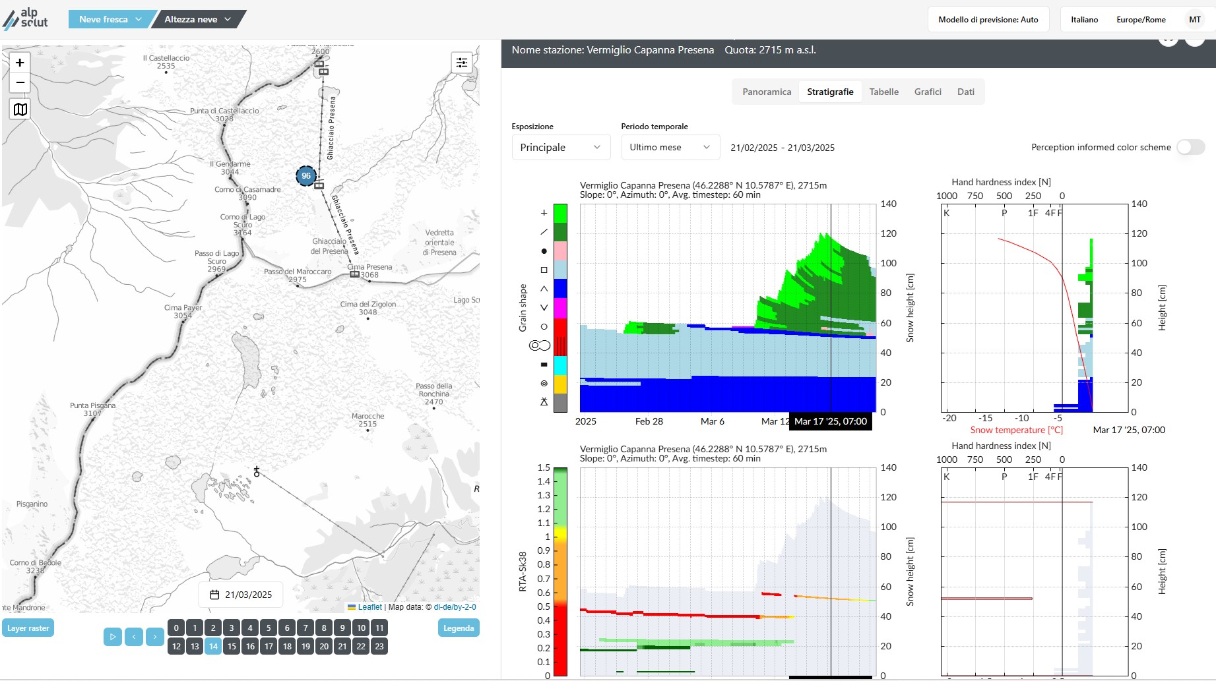Switch to Grafici tab

pyautogui.click(x=928, y=92)
